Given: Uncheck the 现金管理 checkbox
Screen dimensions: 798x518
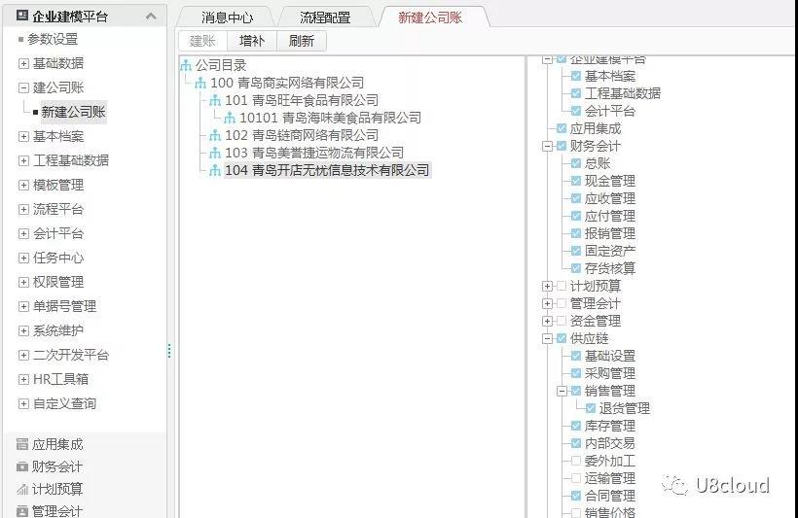Looking at the screenshot, I should 576,181.
